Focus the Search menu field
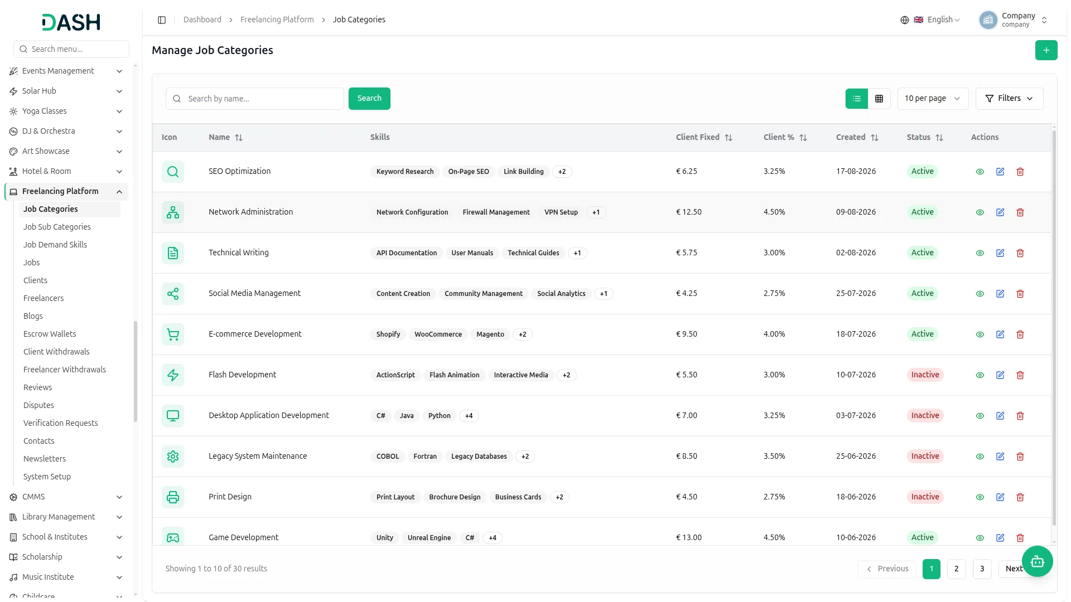The width and height of the screenshot is (1071, 602). pyautogui.click(x=71, y=49)
